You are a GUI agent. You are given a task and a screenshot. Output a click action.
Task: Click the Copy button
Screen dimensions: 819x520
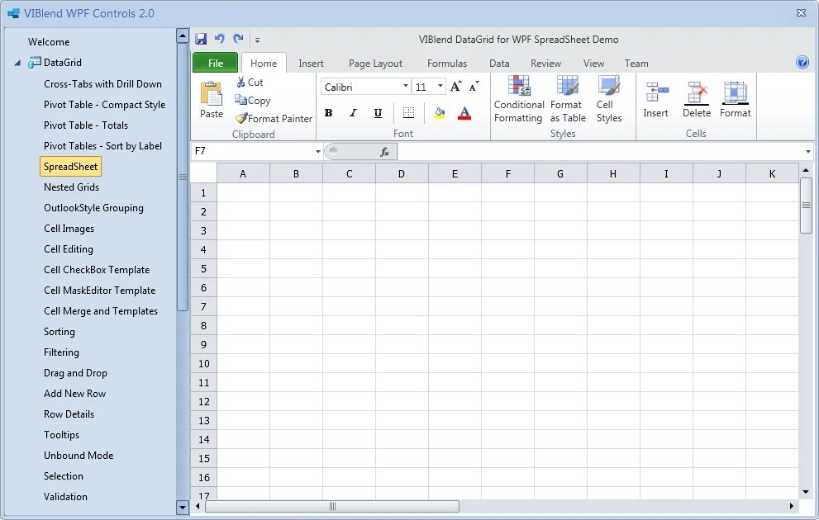point(253,100)
